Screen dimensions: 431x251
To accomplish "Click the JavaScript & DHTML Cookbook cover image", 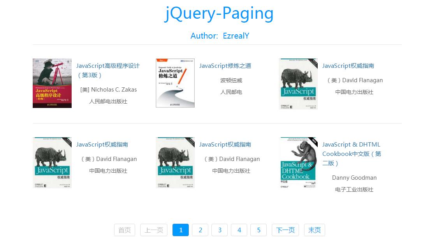I will point(298,163).
